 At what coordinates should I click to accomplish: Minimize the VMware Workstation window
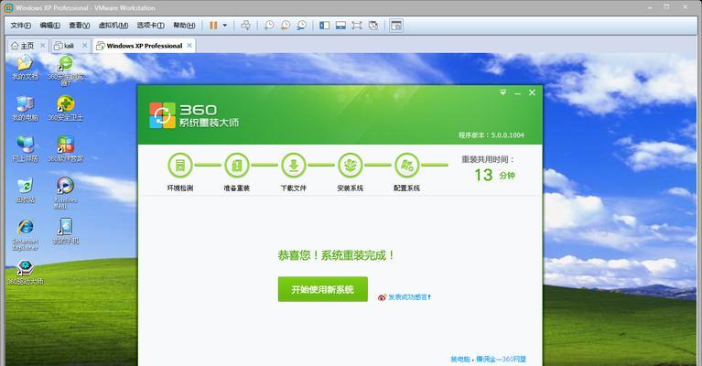click(651, 6)
